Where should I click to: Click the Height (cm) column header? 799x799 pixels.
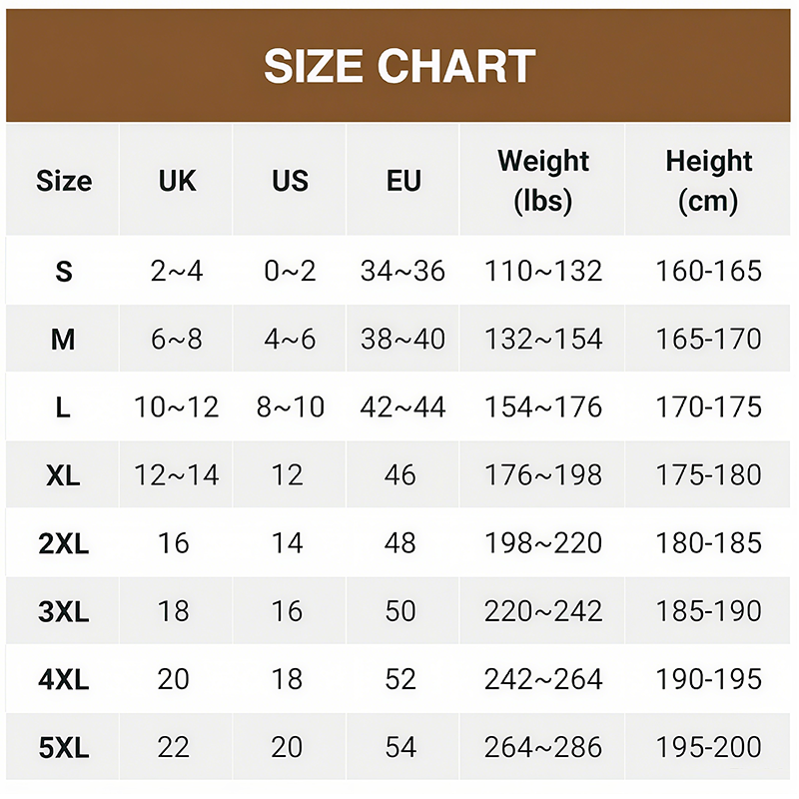[x=708, y=181]
